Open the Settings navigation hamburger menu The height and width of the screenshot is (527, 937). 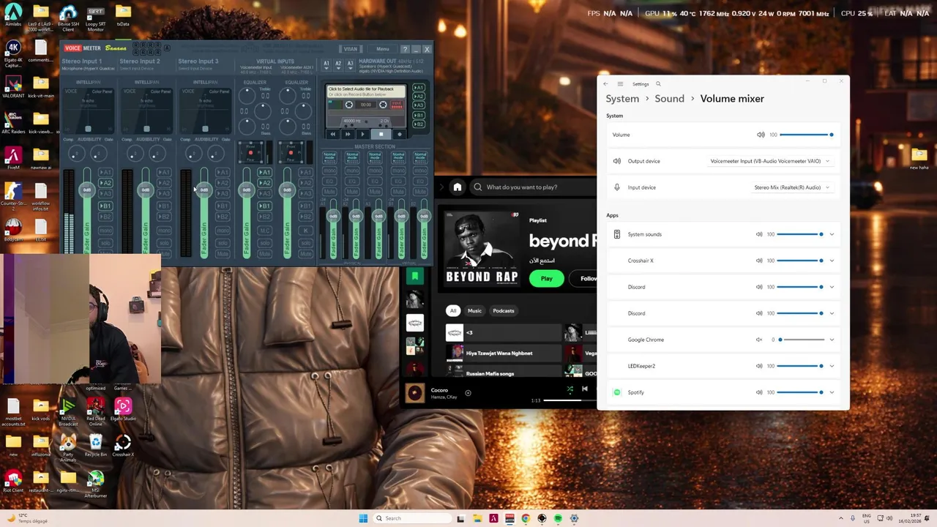tap(620, 84)
